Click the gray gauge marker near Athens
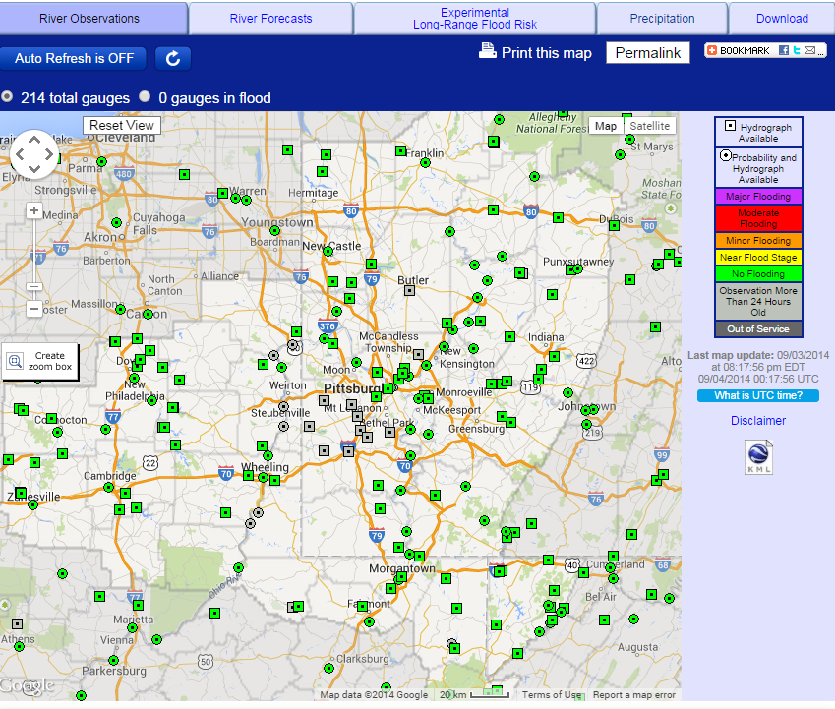 [x=18, y=623]
